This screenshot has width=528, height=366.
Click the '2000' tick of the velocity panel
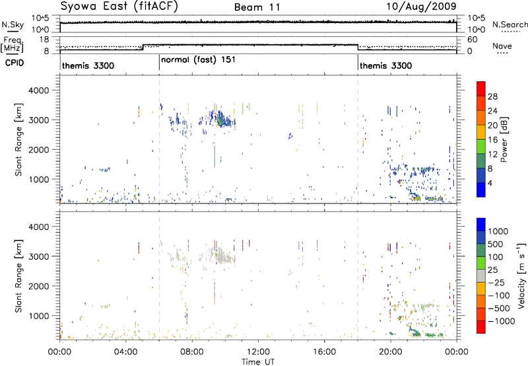click(38, 286)
